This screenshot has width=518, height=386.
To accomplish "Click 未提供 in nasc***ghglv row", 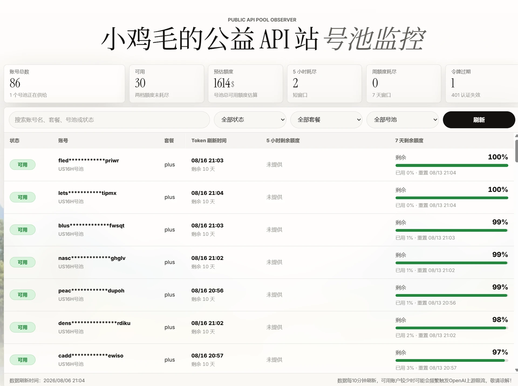I will [x=274, y=262].
